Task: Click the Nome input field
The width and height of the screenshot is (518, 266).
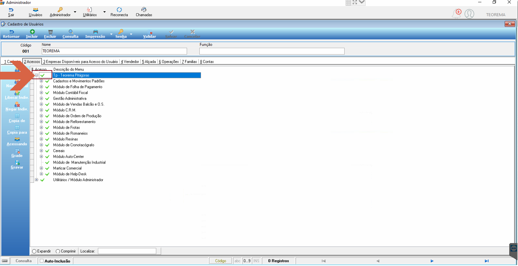Action: pyautogui.click(x=114, y=51)
